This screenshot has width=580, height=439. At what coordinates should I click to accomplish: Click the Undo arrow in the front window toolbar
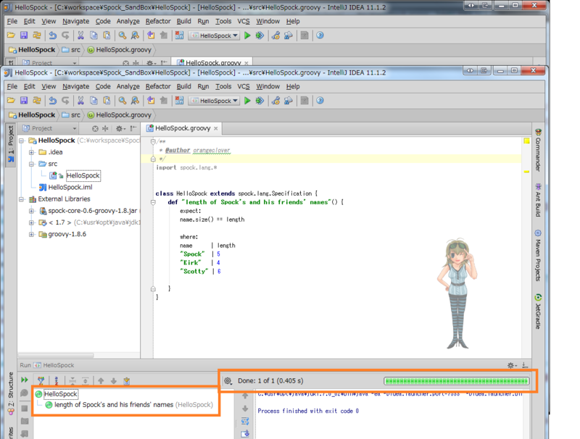pos(52,101)
